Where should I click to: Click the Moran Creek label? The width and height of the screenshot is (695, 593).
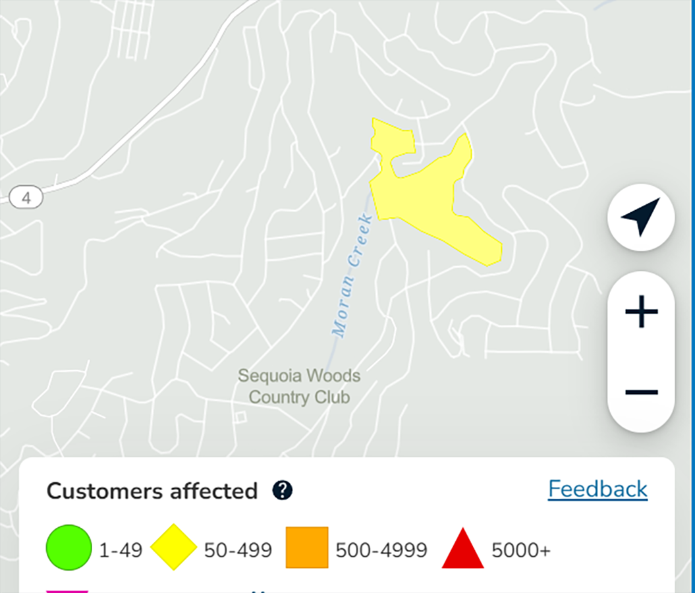click(352, 277)
